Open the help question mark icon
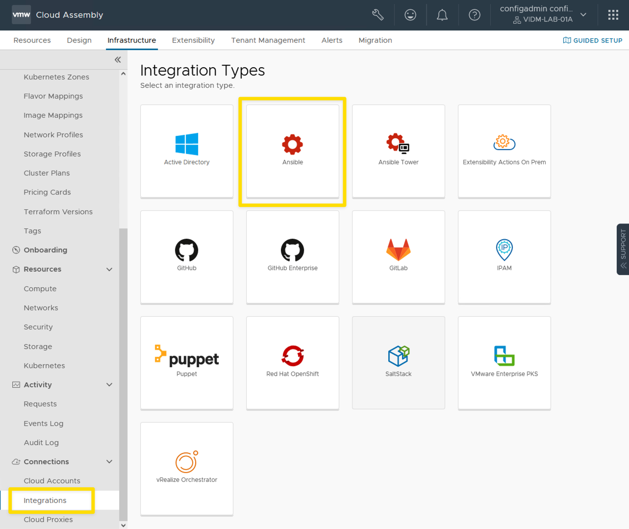 coord(474,15)
